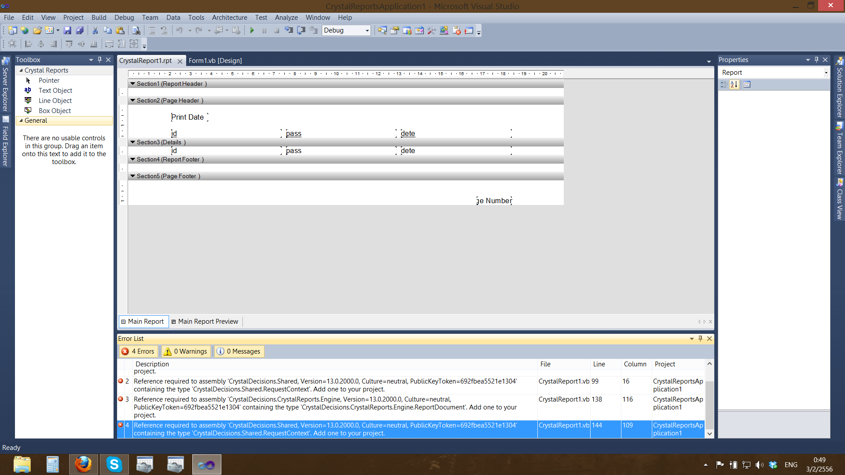The image size is (845, 475).
Task: Click the Align Lefts layout icon
Action: pyautogui.click(x=29, y=44)
